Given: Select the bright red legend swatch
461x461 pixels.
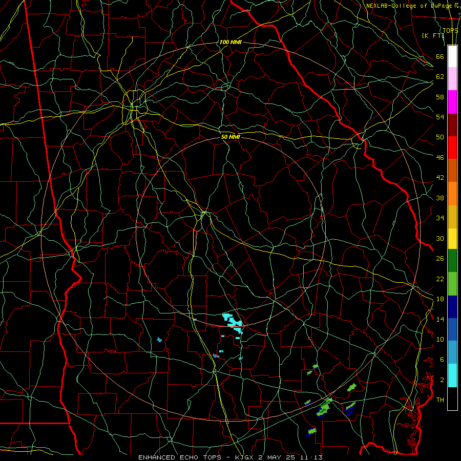Looking at the screenshot, I should point(452,148).
